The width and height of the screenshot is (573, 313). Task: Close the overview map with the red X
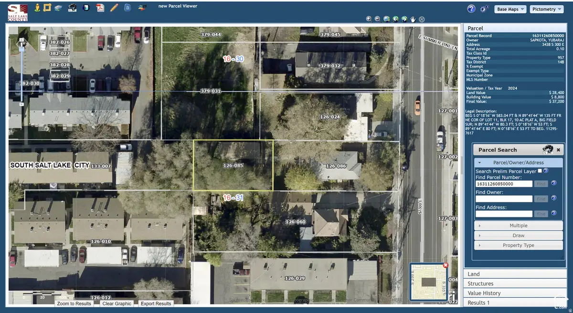[445, 265]
